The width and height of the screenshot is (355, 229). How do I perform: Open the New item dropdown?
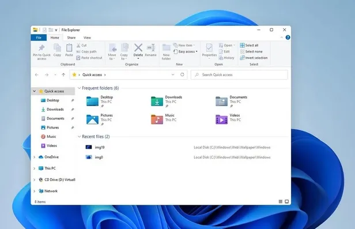[184, 46]
